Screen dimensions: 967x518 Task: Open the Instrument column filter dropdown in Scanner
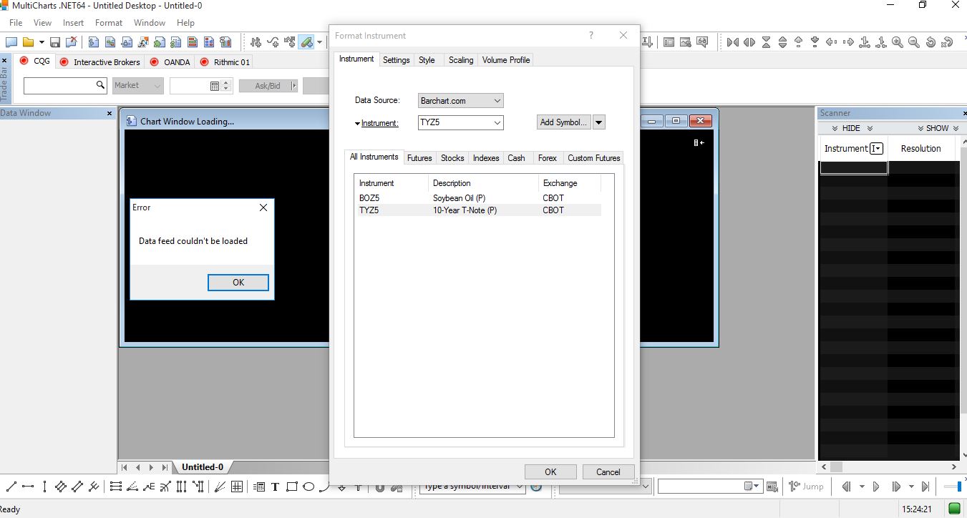tap(876, 149)
